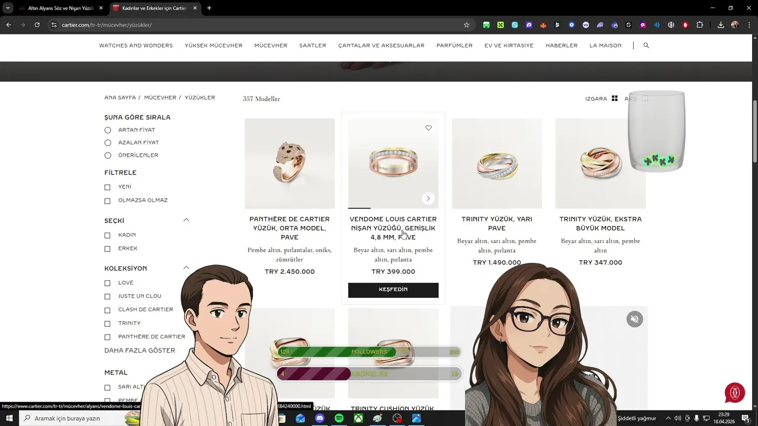This screenshot has height=426, width=758.
Task: Select the Önerilenler sort option
Action: pos(108,156)
